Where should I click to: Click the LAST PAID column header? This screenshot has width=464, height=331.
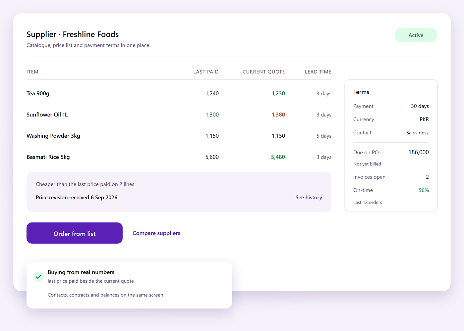pyautogui.click(x=206, y=72)
